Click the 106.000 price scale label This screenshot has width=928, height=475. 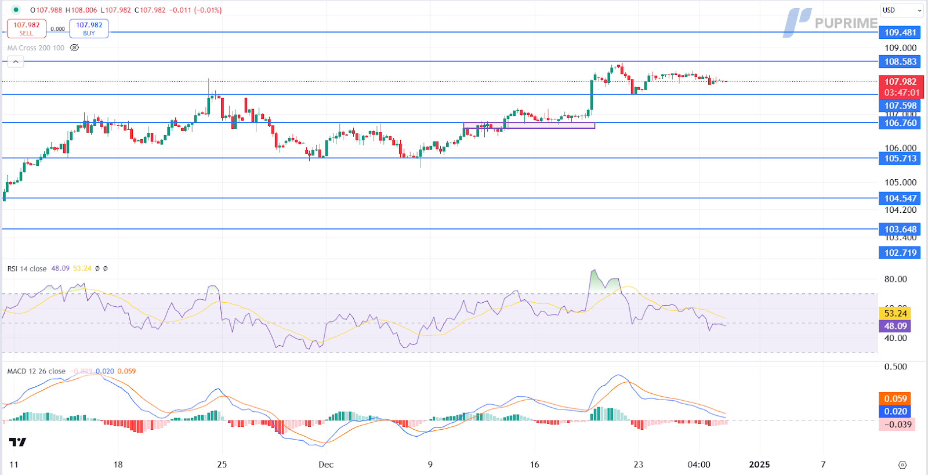click(x=900, y=148)
